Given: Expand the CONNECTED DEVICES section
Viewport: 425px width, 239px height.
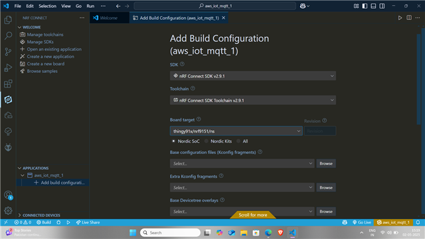Looking at the screenshot, I should pos(39,215).
